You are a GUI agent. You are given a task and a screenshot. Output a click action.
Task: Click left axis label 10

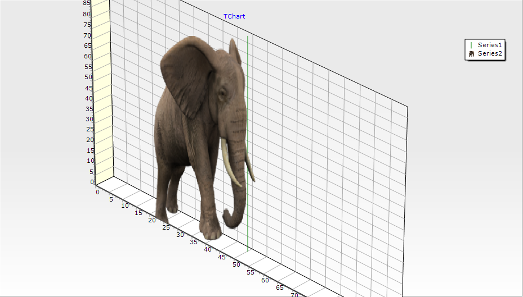click(91, 161)
